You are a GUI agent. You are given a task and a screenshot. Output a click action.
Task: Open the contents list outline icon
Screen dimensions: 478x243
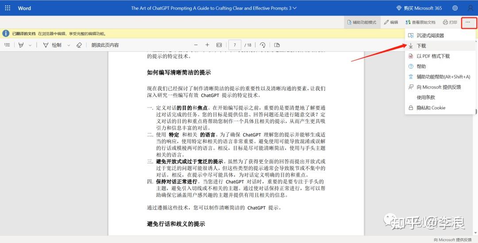(x=8, y=45)
